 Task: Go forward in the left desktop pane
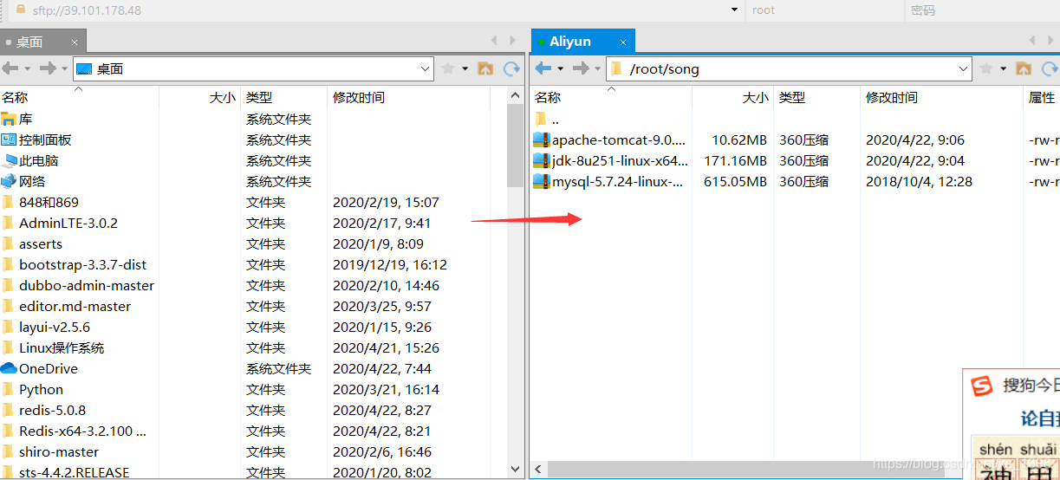coord(48,68)
